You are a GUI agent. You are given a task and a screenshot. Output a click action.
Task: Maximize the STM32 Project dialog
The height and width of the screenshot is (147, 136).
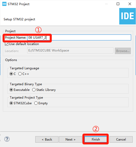[x=118, y=4]
